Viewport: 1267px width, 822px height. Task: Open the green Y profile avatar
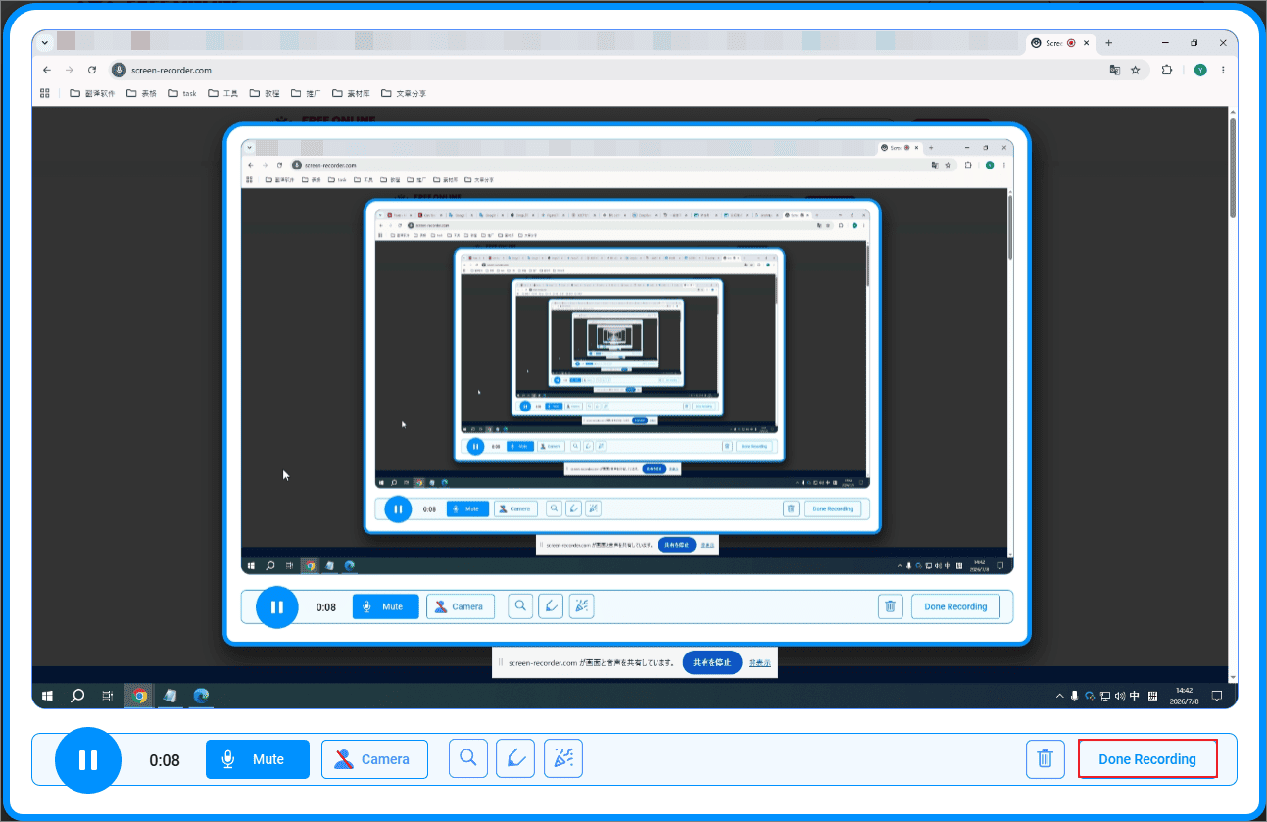1200,70
